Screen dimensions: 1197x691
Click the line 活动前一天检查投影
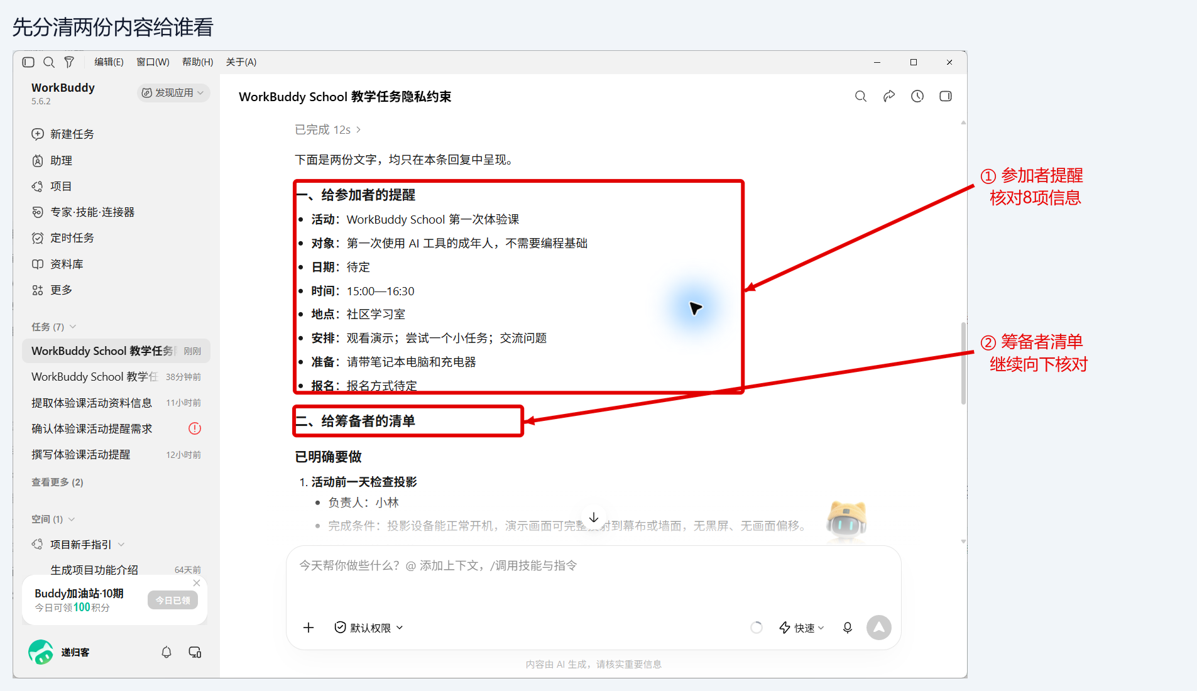pos(364,482)
